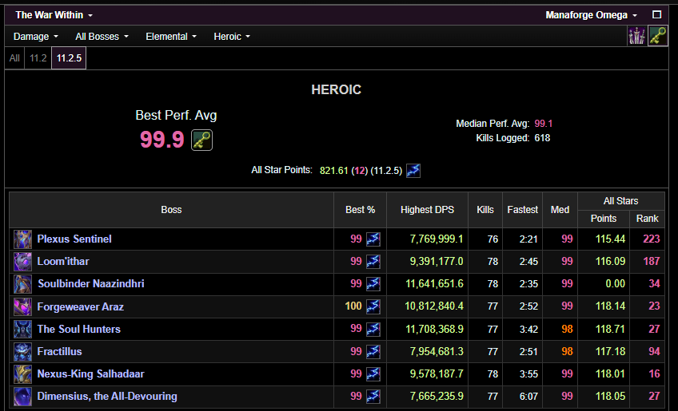This screenshot has height=411, width=678.
Task: Click the 99.9 Best Perf. Avg value
Action: tap(162, 140)
